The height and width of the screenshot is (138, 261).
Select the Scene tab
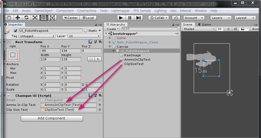coord(188,25)
